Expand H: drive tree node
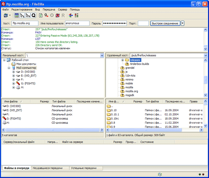 tap(14, 87)
